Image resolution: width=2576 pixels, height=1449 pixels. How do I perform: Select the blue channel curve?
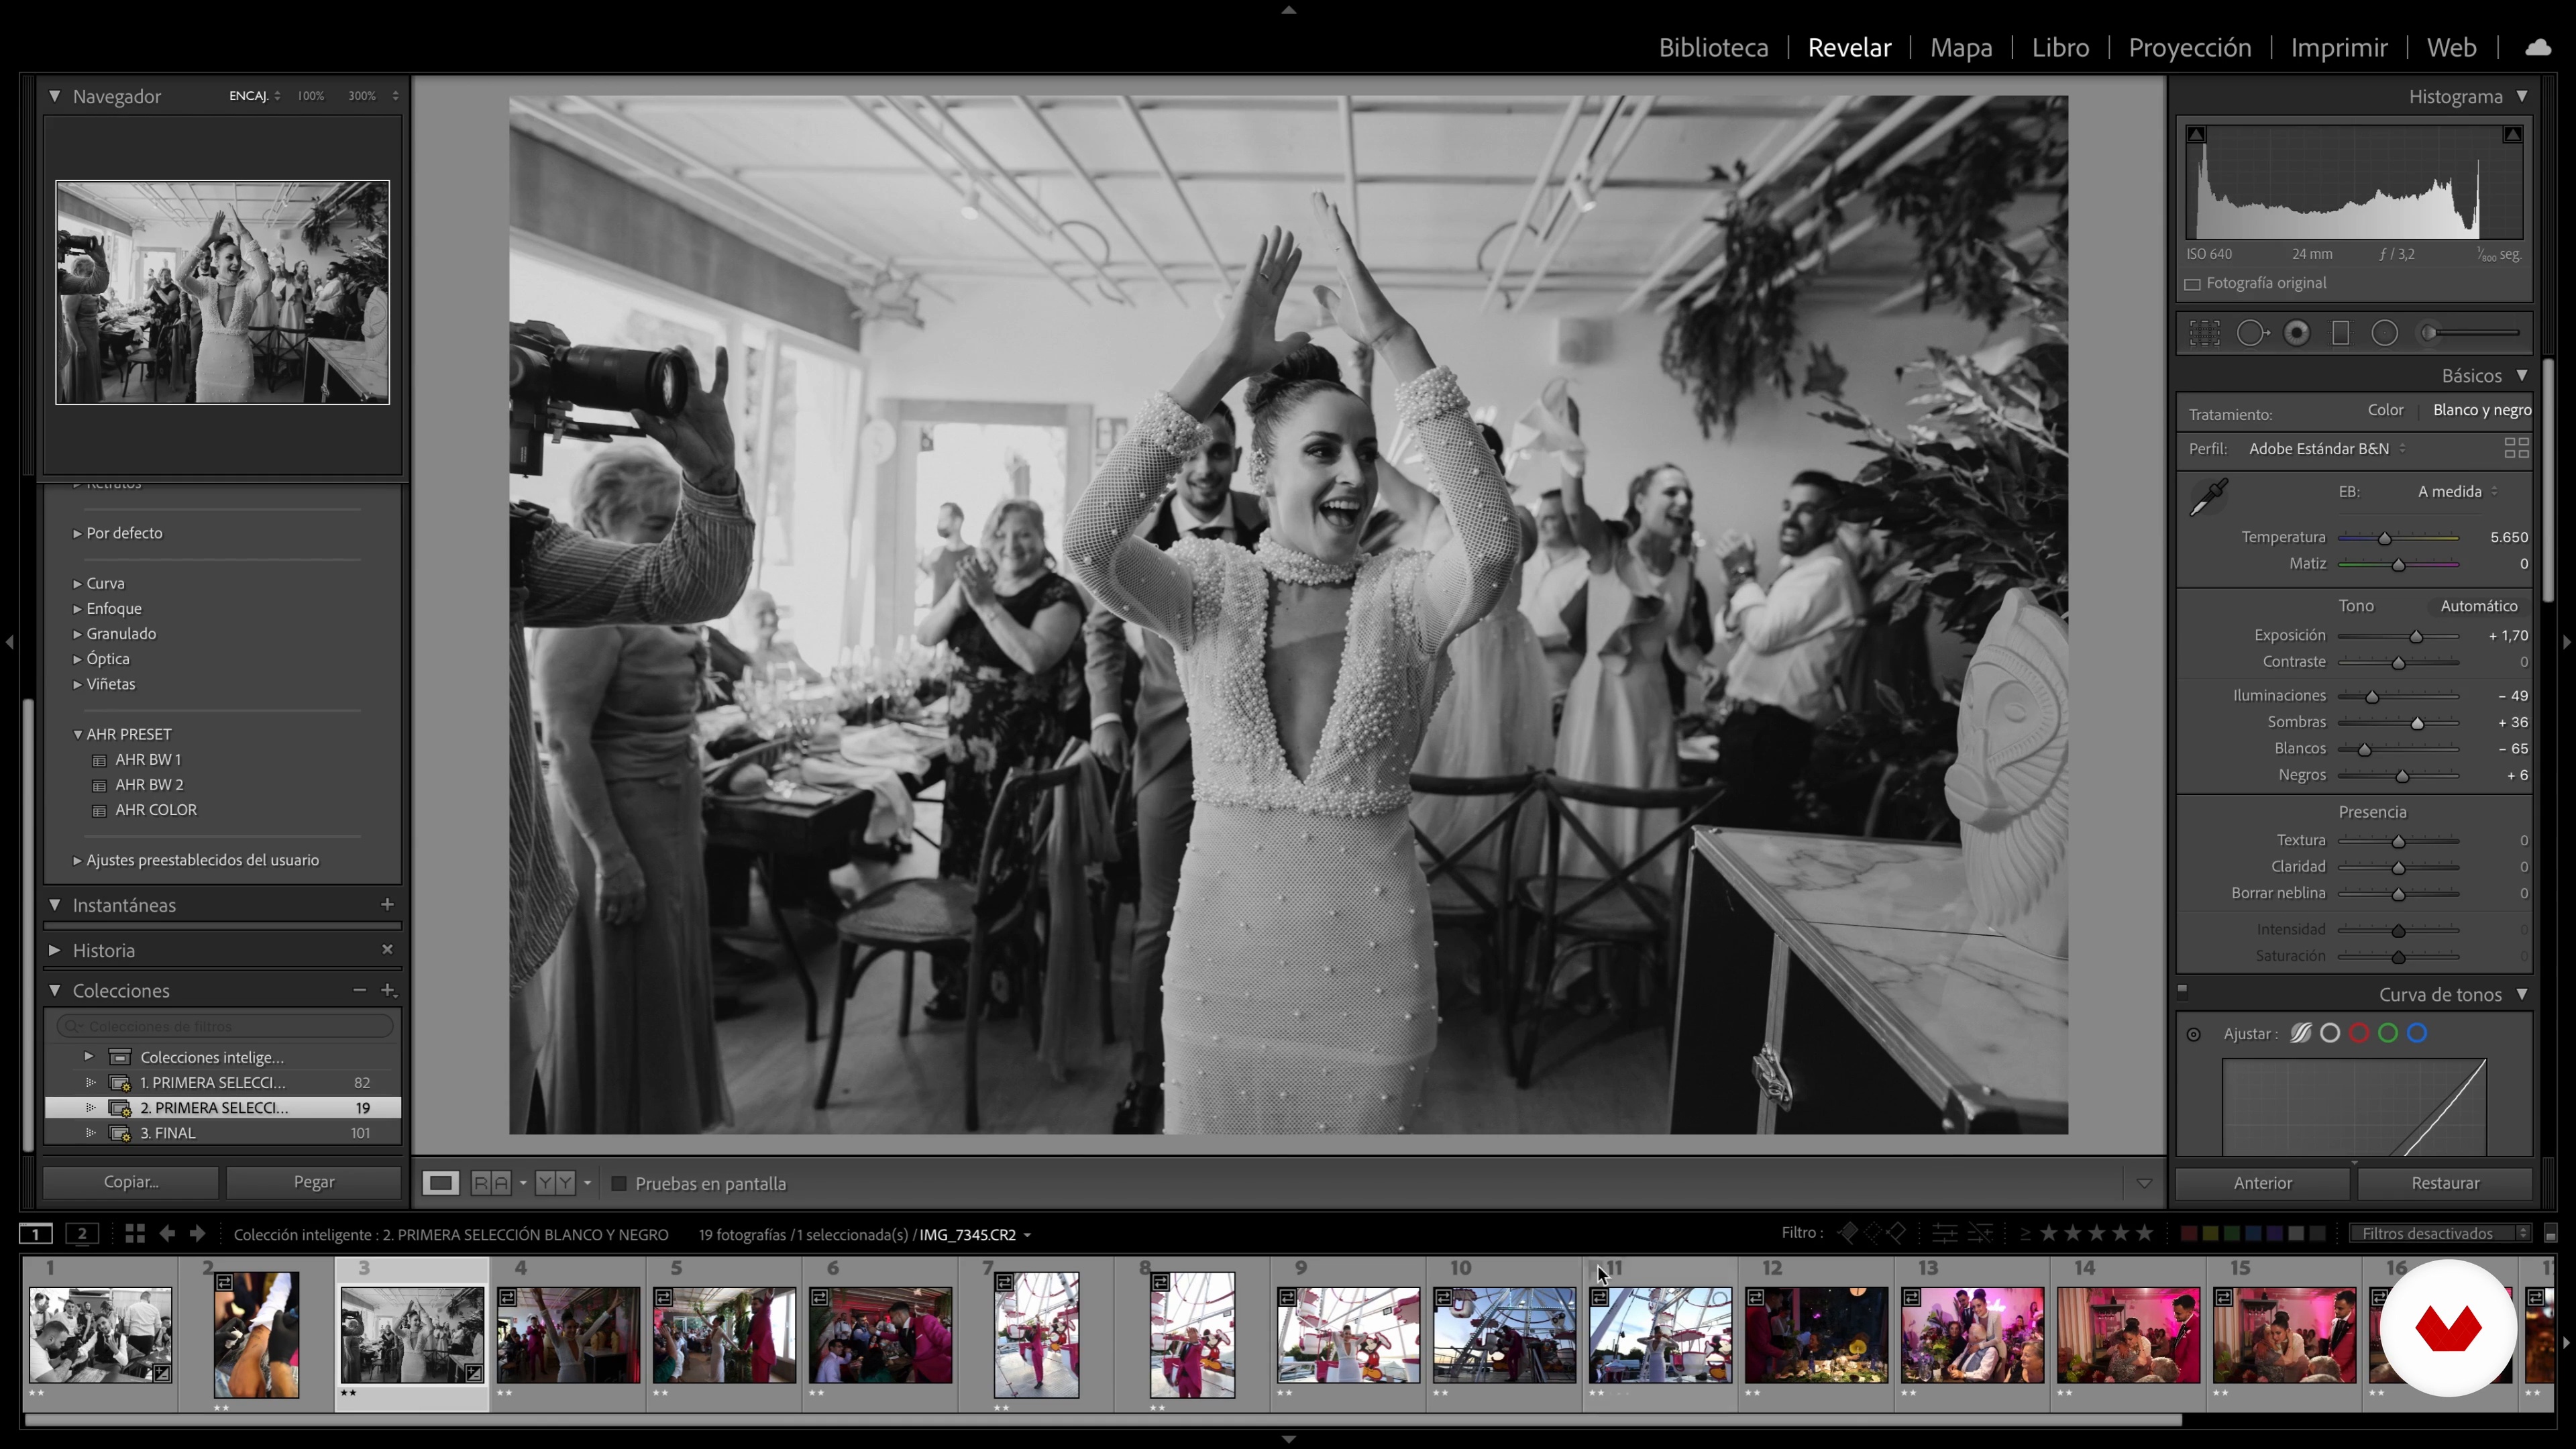2417,1033
